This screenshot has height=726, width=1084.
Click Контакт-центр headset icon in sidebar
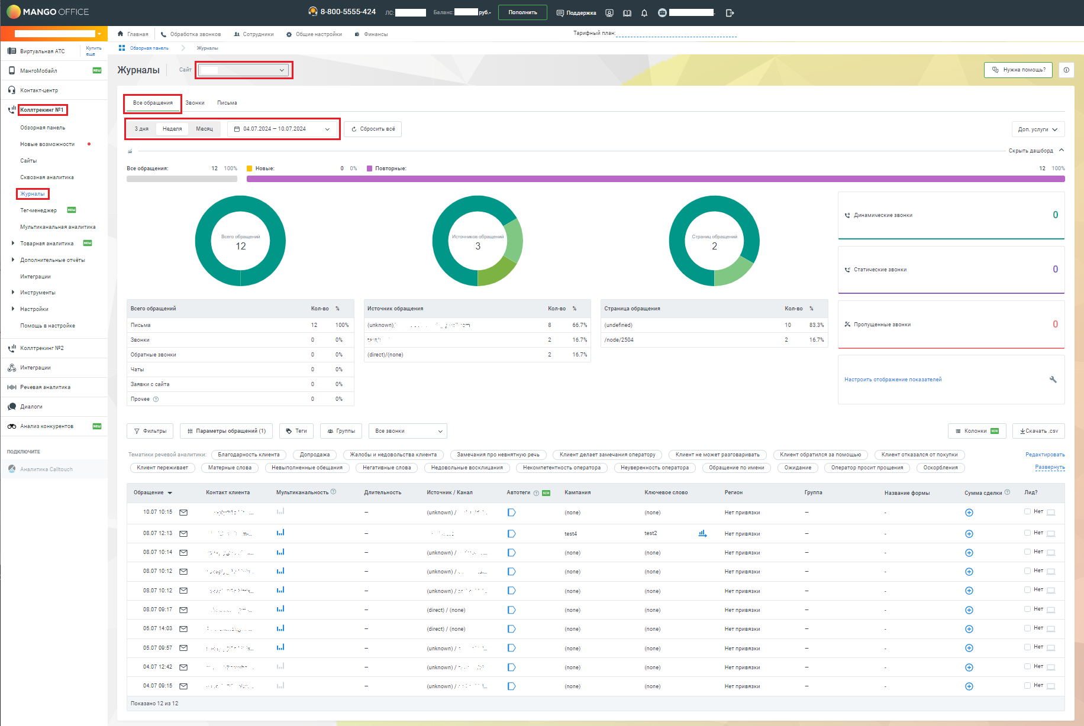point(12,90)
